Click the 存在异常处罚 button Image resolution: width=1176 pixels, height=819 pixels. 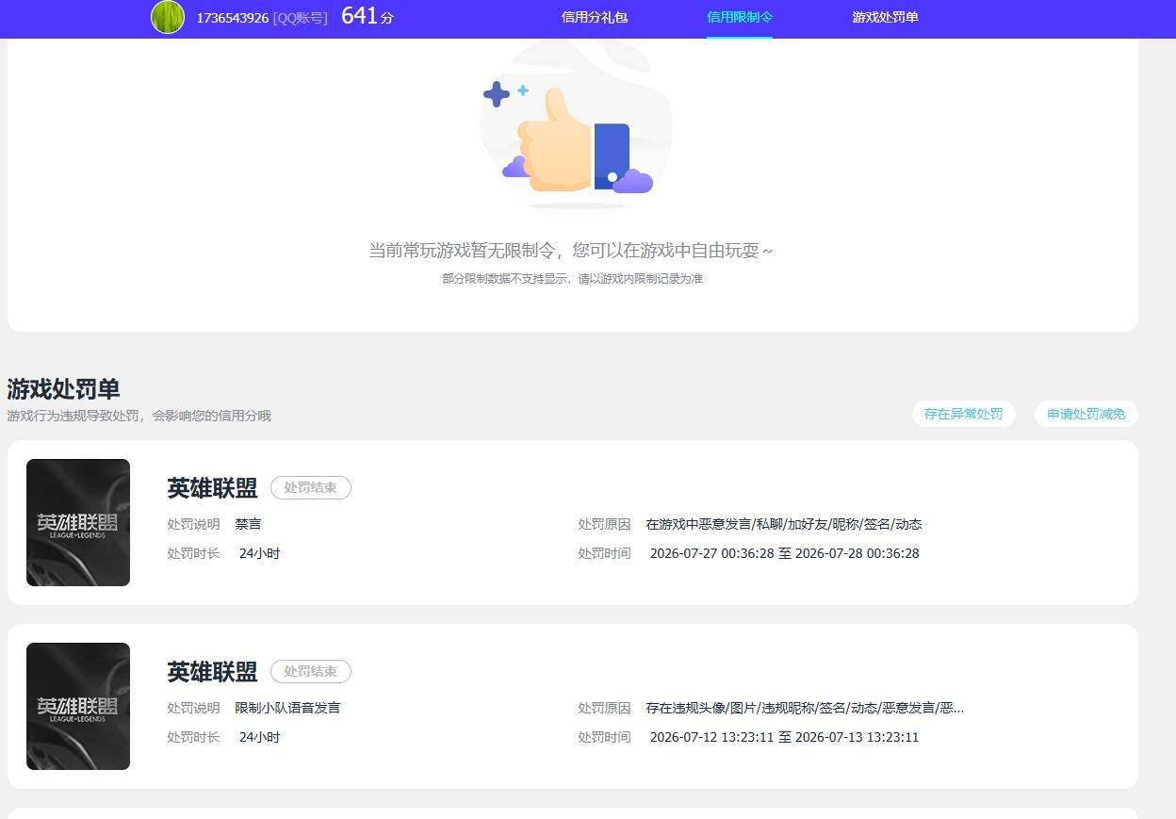coord(963,414)
